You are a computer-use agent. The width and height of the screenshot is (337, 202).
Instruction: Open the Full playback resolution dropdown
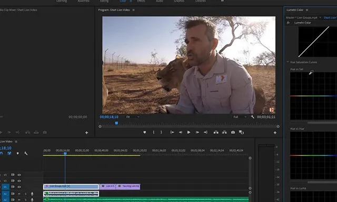point(240,117)
